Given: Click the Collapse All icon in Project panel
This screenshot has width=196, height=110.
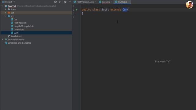Looking at the screenshot, I should point(60,2).
